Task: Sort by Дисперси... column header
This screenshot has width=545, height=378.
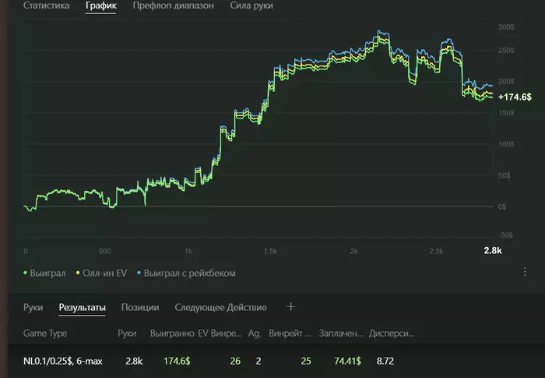Action: (x=392, y=334)
